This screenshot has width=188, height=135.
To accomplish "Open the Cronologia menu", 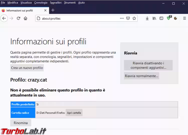I will point(41,3).
